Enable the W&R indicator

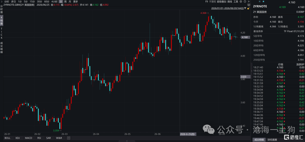[59, 138]
